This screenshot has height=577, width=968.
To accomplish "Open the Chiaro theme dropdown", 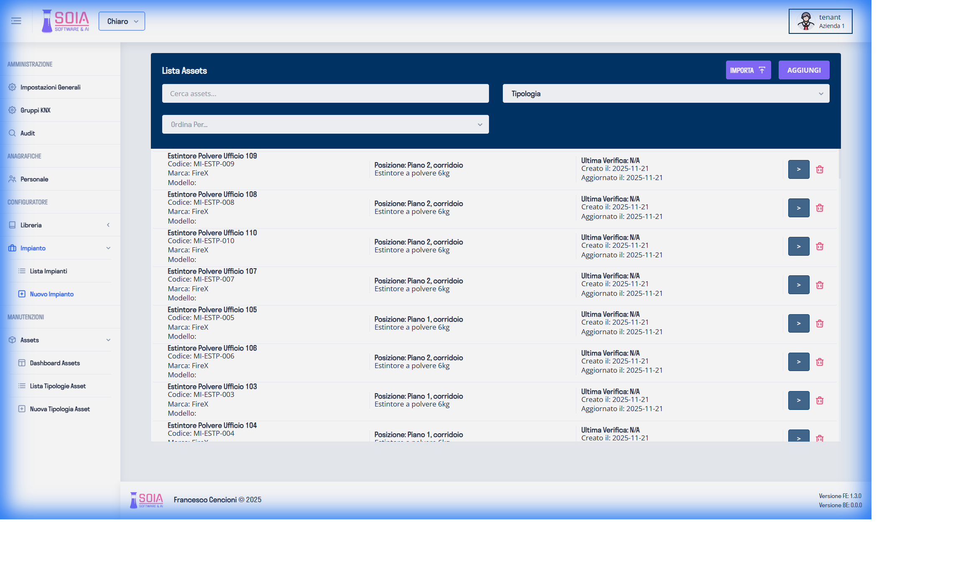I will click(x=122, y=21).
